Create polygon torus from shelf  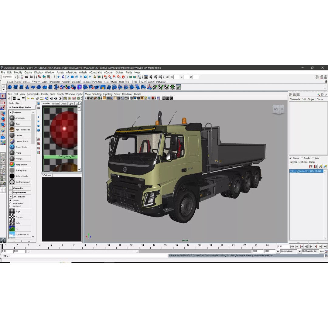click(x=39, y=87)
